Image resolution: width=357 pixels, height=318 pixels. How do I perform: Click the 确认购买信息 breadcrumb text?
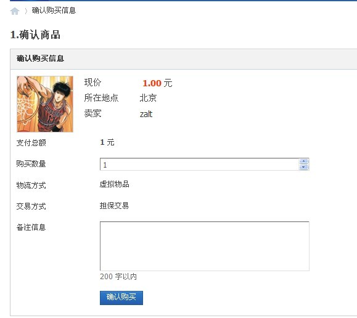(54, 10)
